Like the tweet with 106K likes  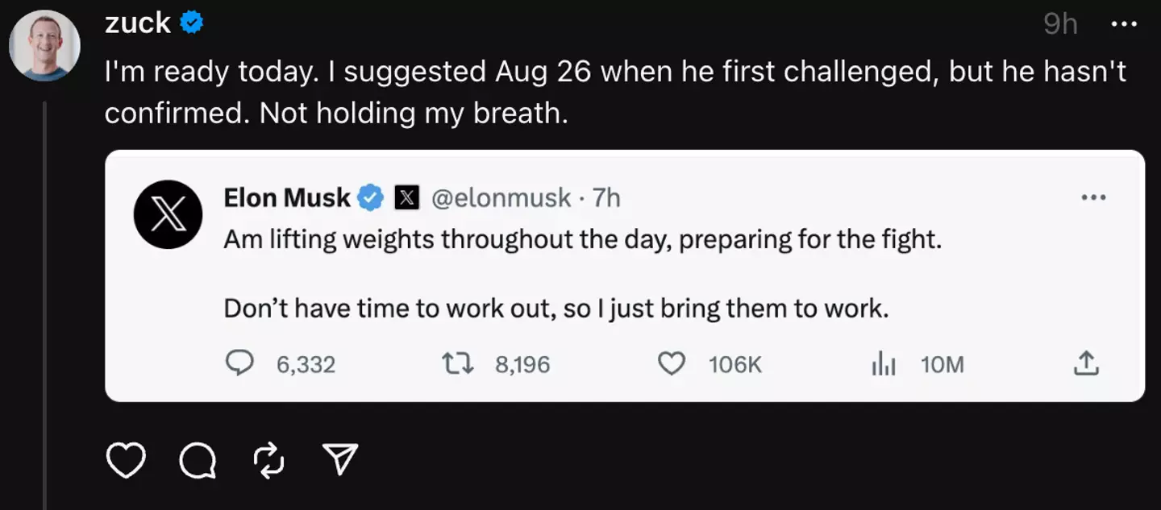(672, 364)
